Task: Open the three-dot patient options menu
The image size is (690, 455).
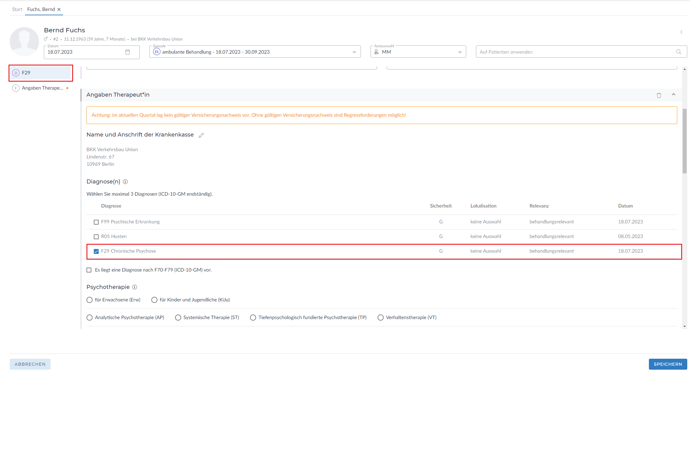Action: point(681,32)
